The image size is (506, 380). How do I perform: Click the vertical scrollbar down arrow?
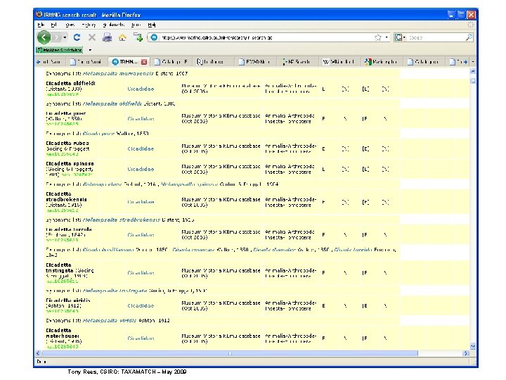473,346
